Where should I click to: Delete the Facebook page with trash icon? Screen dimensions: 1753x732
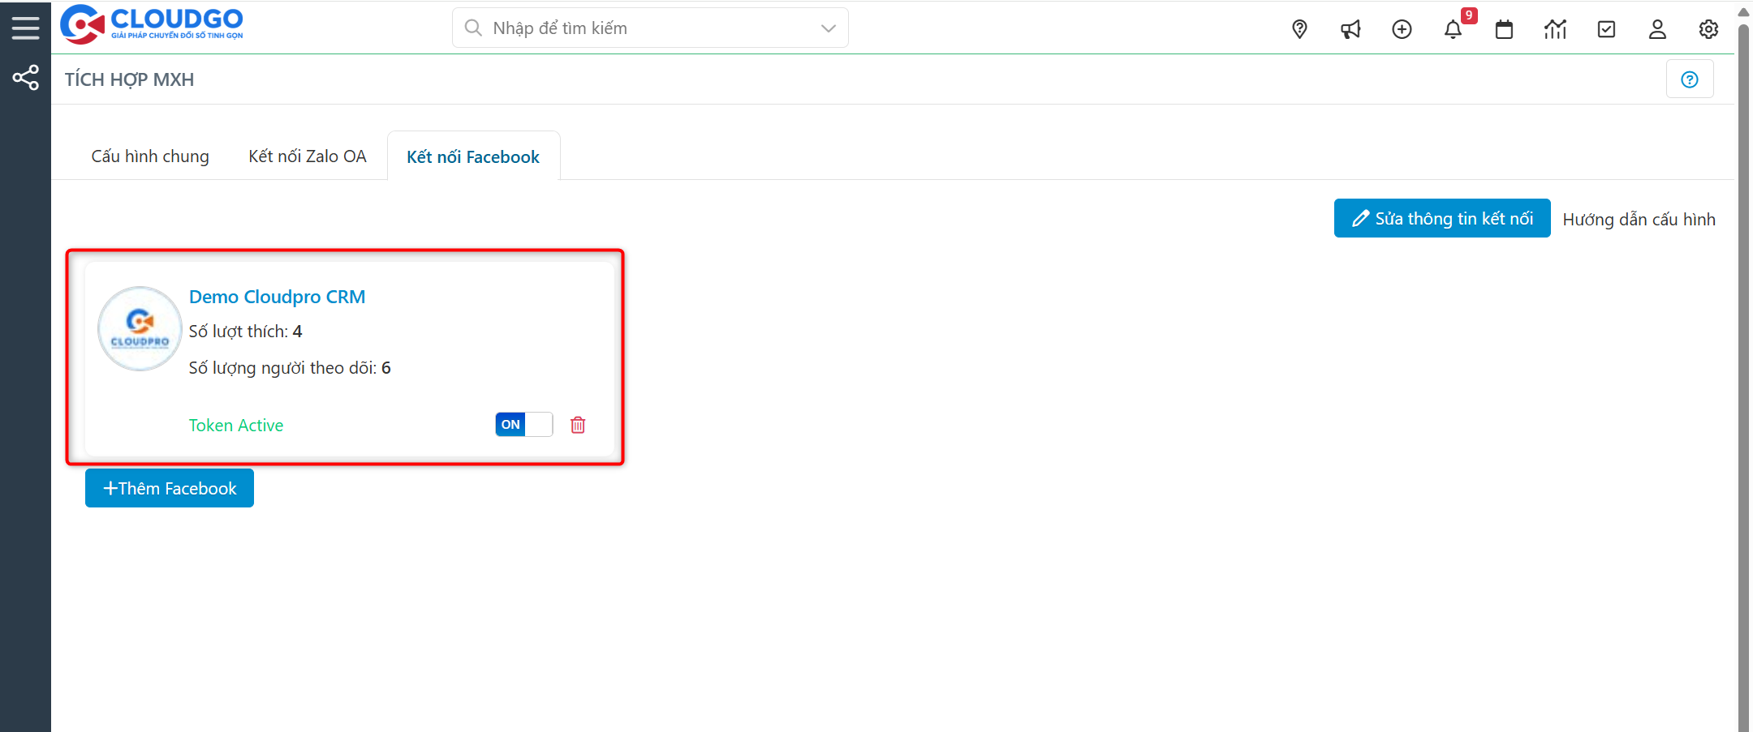578,424
